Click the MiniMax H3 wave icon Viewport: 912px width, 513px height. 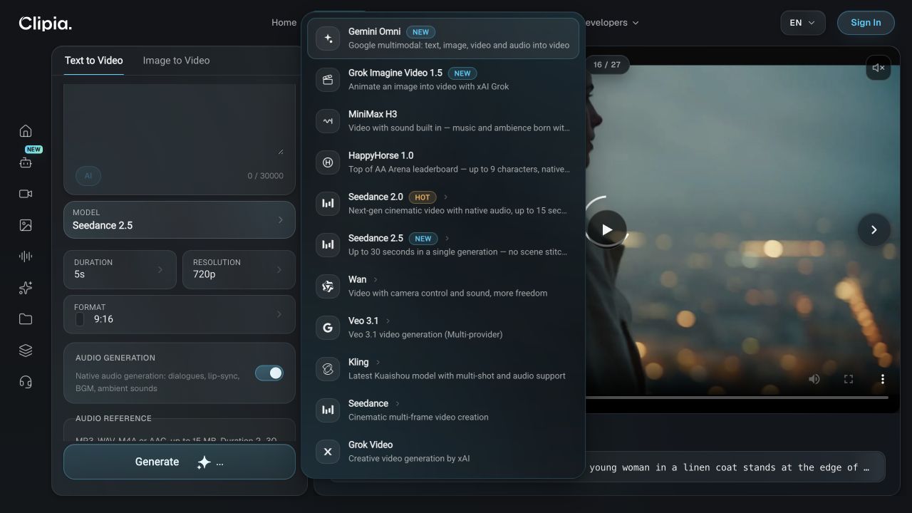point(328,121)
